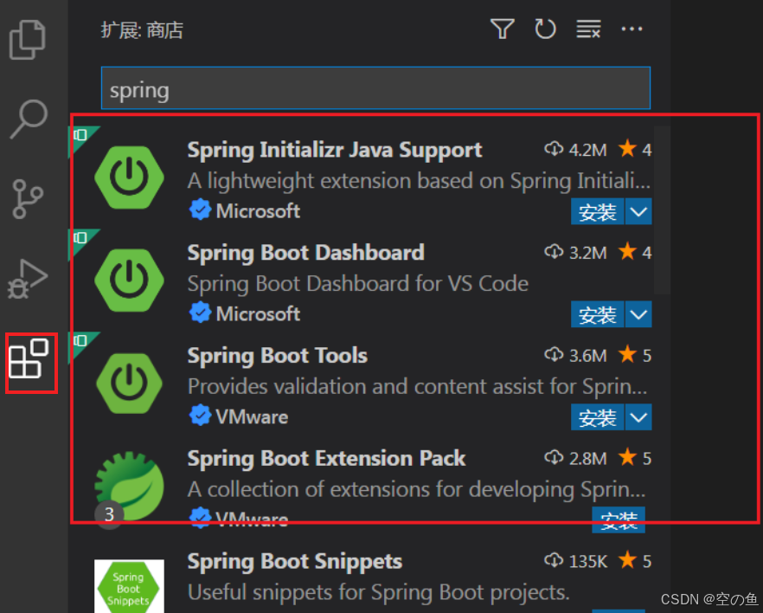Click the 3.6M download count

[575, 356]
